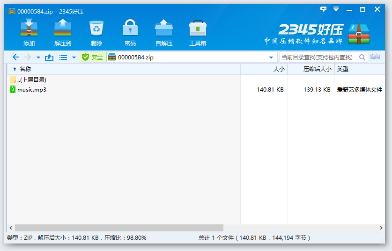Click the list view mode icon
The width and height of the screenshot is (392, 251).
pyautogui.click(x=63, y=57)
